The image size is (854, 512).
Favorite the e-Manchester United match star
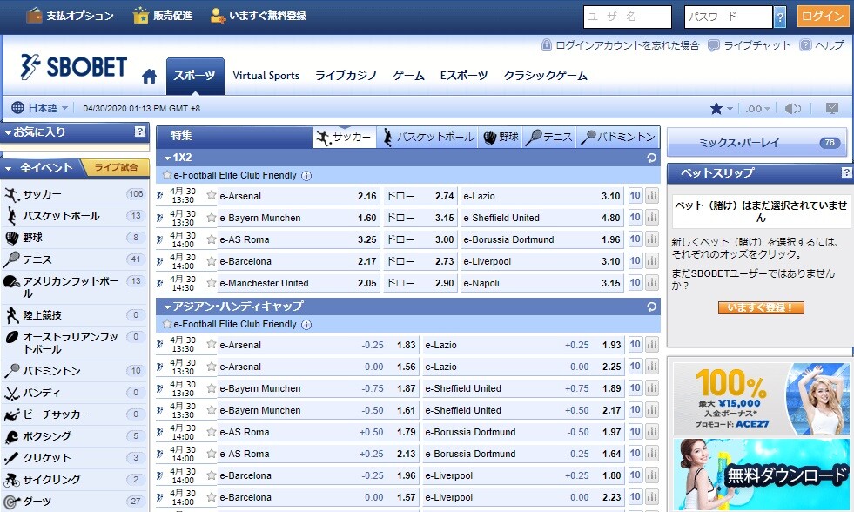tap(212, 282)
